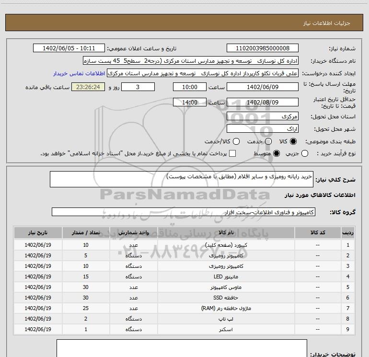Click the کد کالا column header
Screen dimensions: 369x357
(318, 232)
